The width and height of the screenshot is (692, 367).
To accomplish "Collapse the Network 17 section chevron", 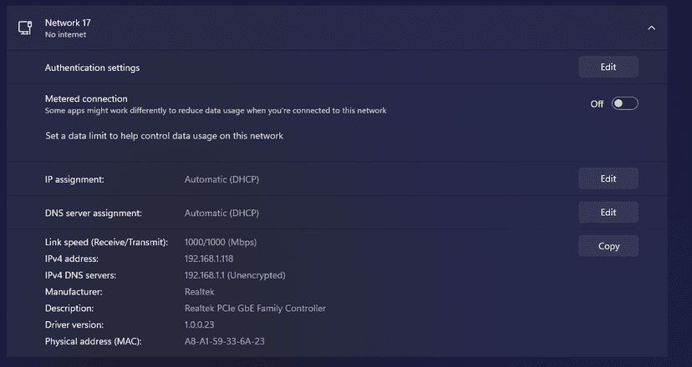I will pyautogui.click(x=652, y=28).
